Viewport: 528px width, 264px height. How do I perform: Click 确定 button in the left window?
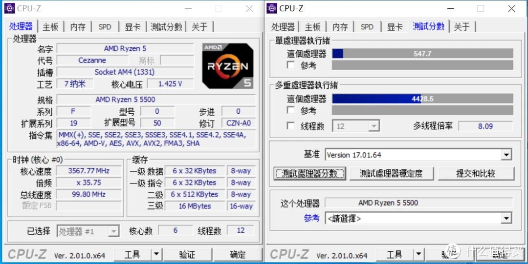[238, 255]
